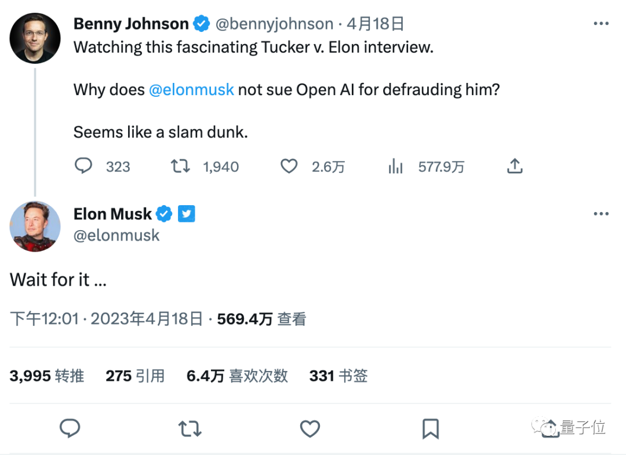626x455 pixels.
Task: Click the blue Twitter bird badge beside Elon Musk
Action: click(x=186, y=213)
